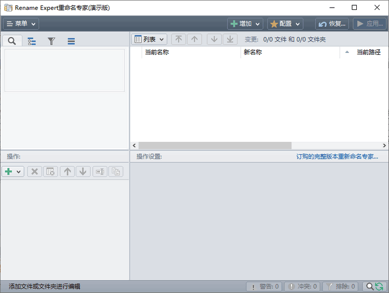Move item down arrow in list toolbar
The image size is (389, 293).
click(x=214, y=39)
